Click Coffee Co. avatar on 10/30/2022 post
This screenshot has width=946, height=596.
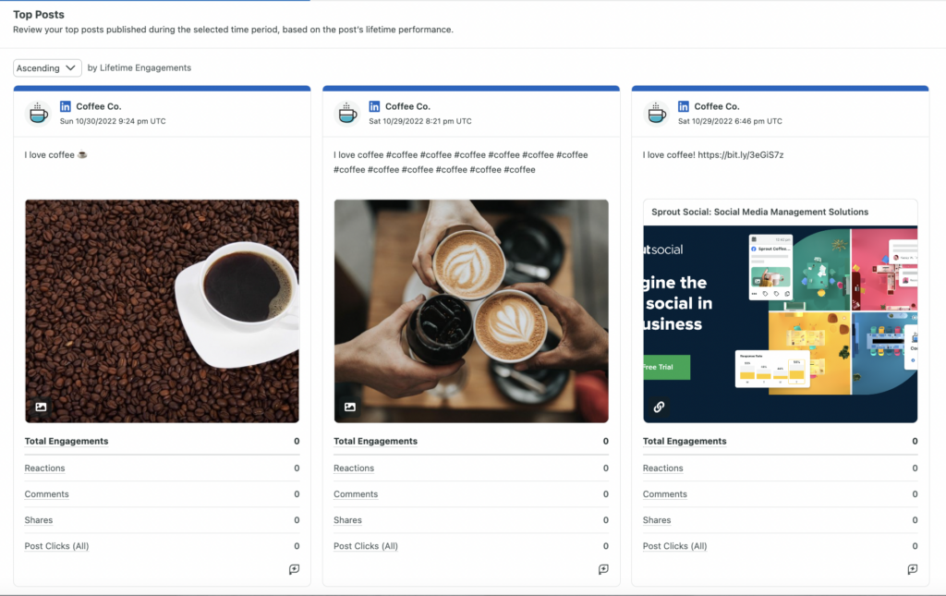[39, 113]
